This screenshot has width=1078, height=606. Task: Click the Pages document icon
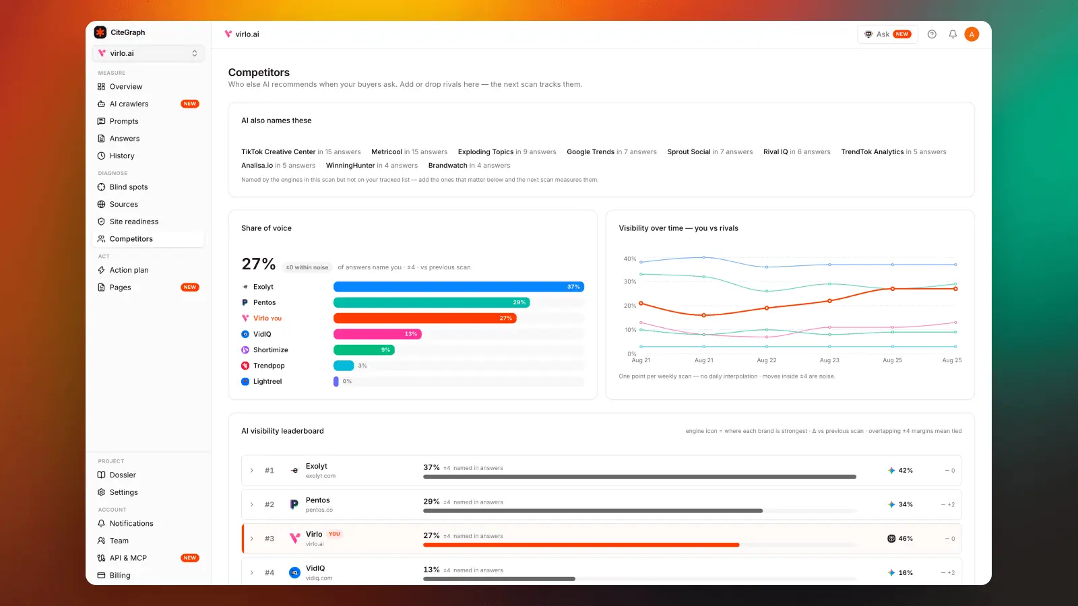(x=101, y=288)
